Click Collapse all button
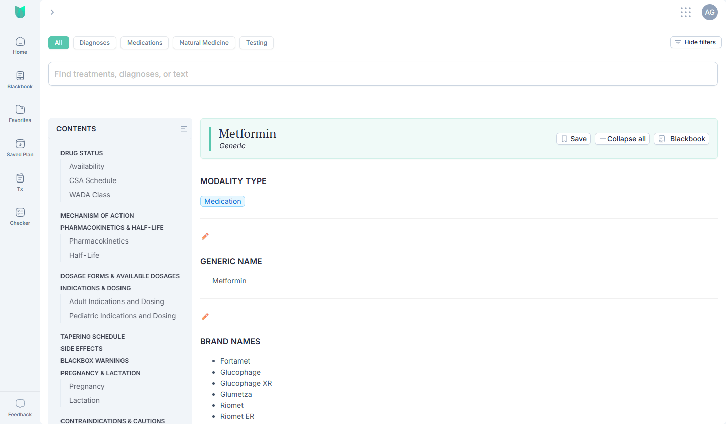 tap(623, 139)
